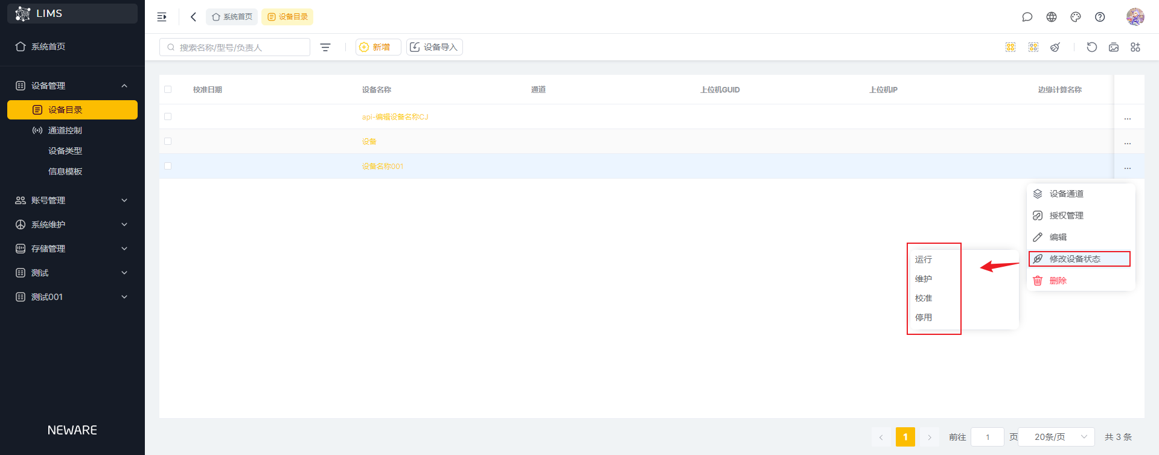Focus the 前往 page number input
Viewport: 1159px width, 455px height.
[x=988, y=437]
